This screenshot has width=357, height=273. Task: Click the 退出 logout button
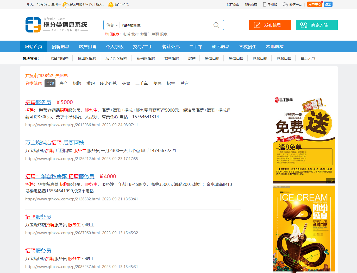point(328,4)
